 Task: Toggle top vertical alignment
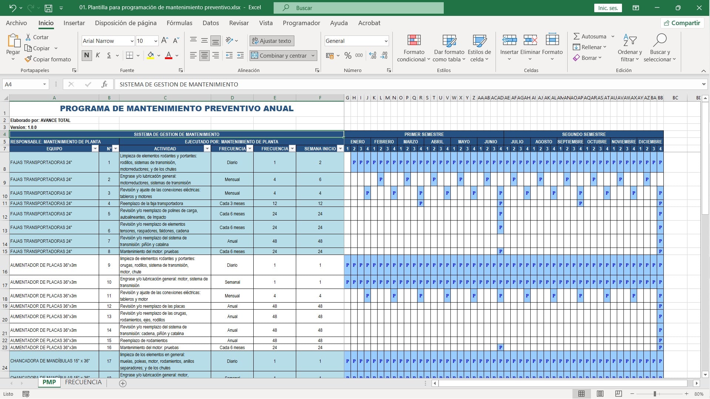pyautogui.click(x=193, y=40)
